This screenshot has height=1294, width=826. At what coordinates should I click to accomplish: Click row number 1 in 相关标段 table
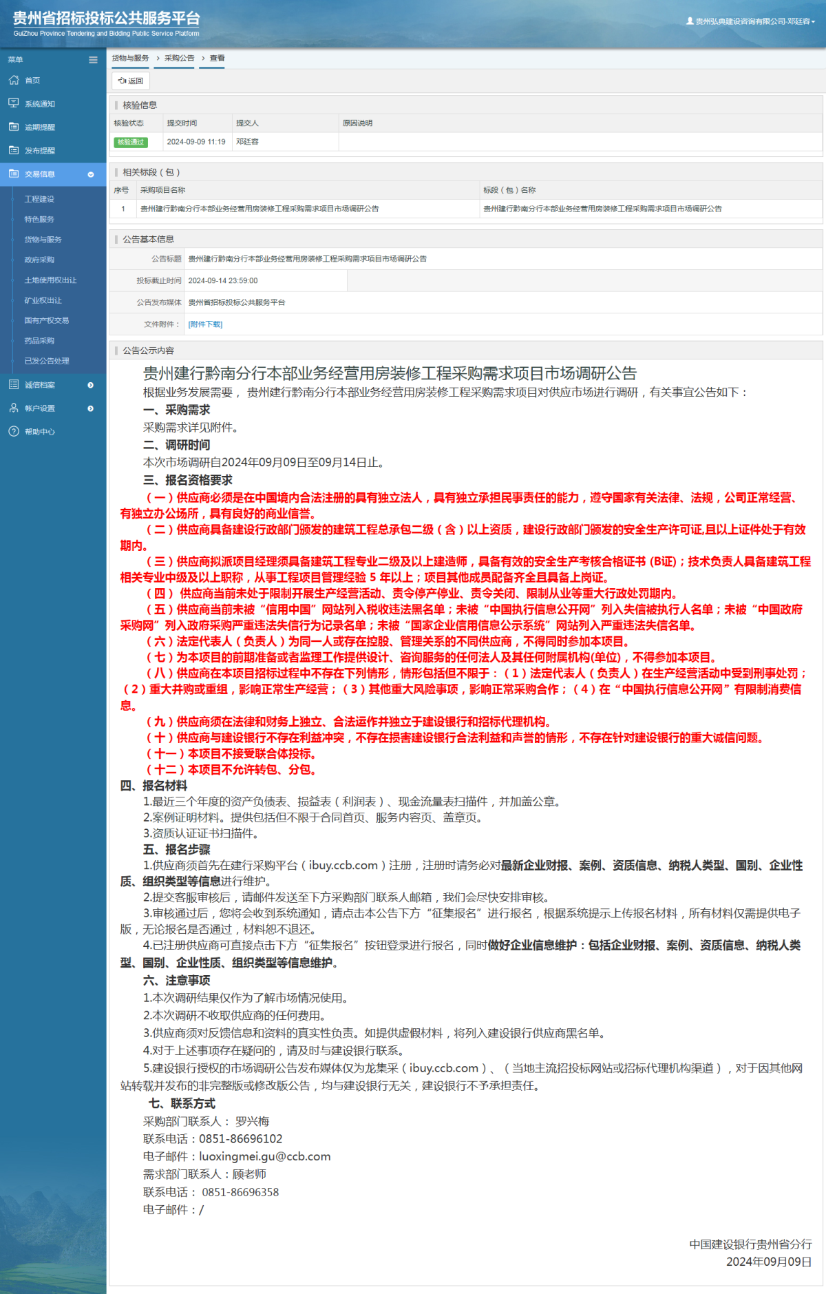pyautogui.click(x=123, y=209)
